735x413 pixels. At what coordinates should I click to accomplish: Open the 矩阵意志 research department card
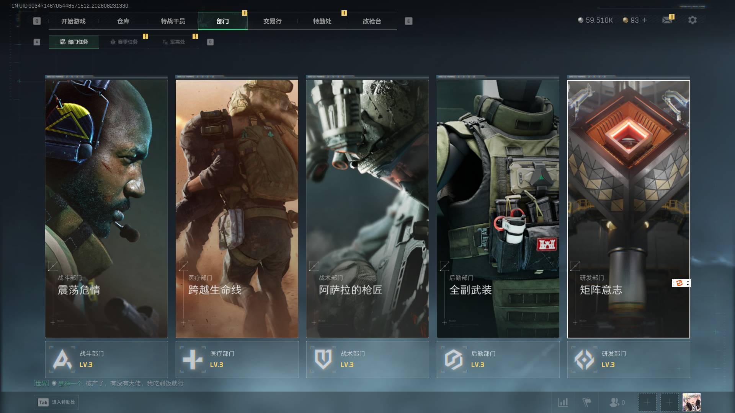click(x=629, y=209)
